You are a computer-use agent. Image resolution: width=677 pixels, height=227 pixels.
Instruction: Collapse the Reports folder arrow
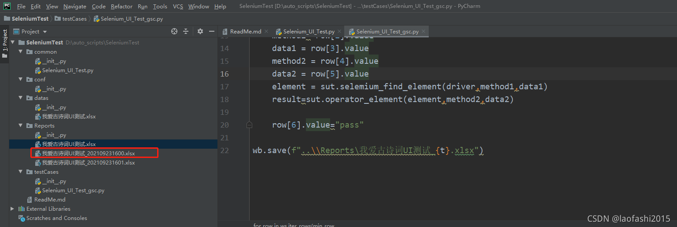21,126
